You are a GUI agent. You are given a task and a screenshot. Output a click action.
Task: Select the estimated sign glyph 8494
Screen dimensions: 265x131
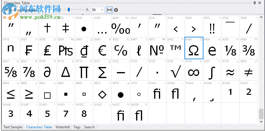[212, 48]
